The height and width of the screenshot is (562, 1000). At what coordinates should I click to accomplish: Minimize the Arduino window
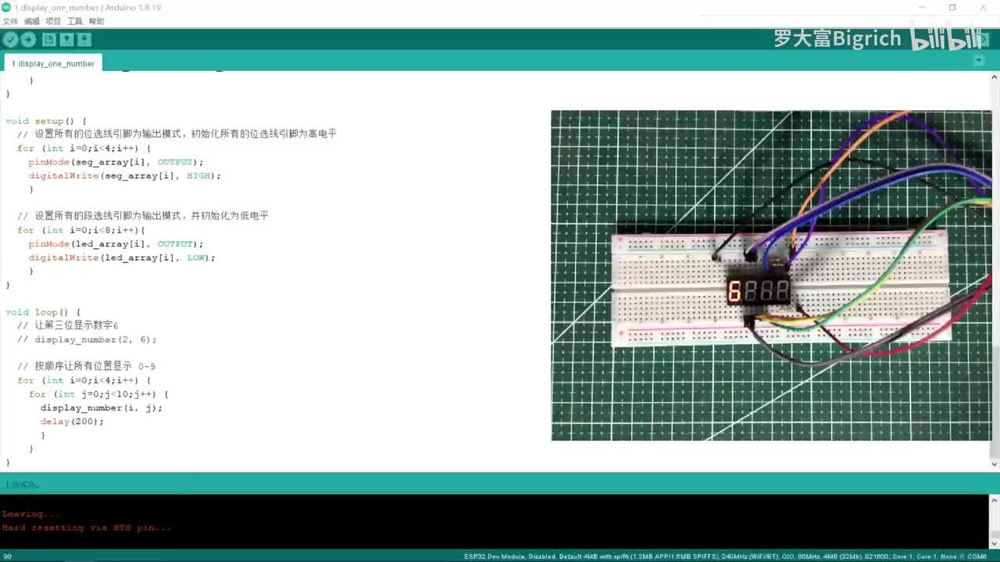point(922,7)
